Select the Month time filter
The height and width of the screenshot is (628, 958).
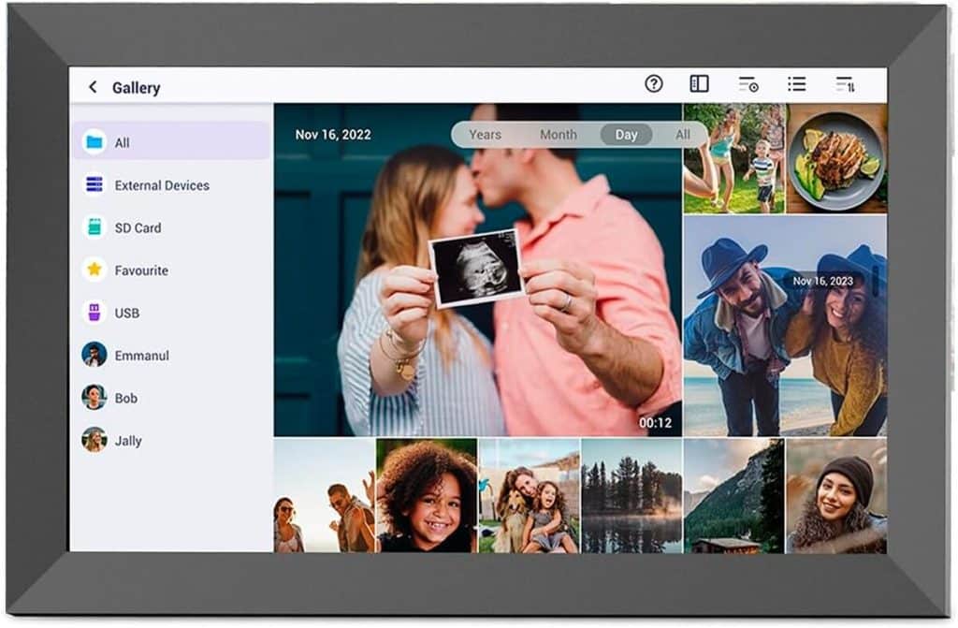coord(558,135)
